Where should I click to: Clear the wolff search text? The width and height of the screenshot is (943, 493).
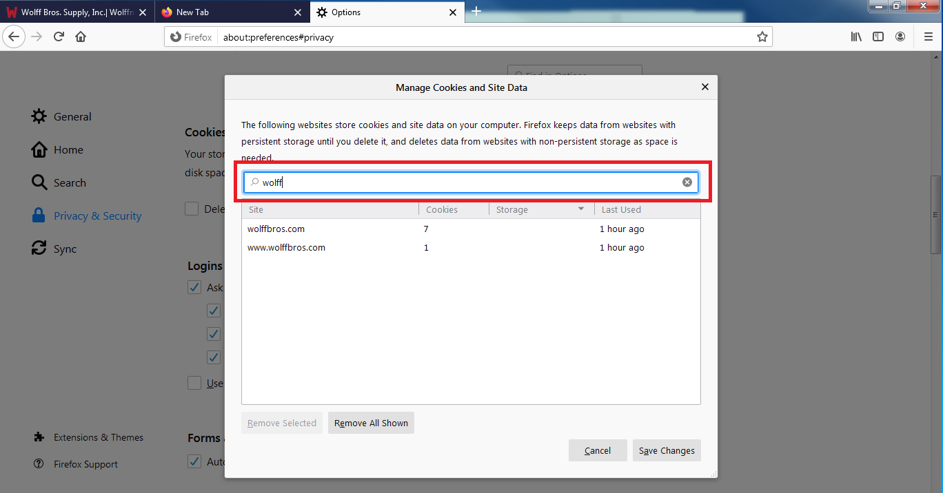click(687, 182)
